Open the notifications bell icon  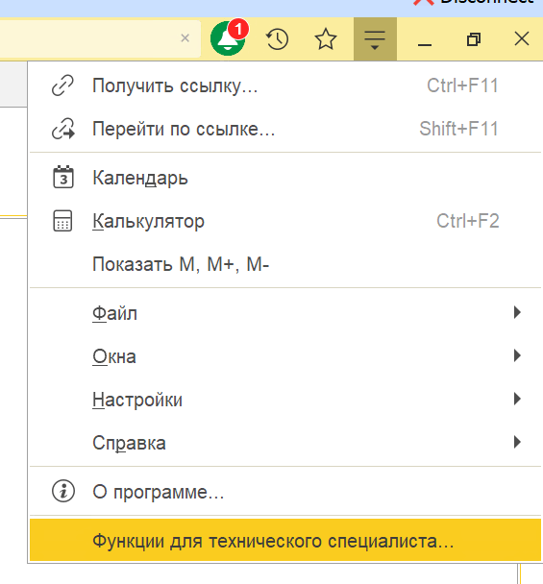[228, 38]
